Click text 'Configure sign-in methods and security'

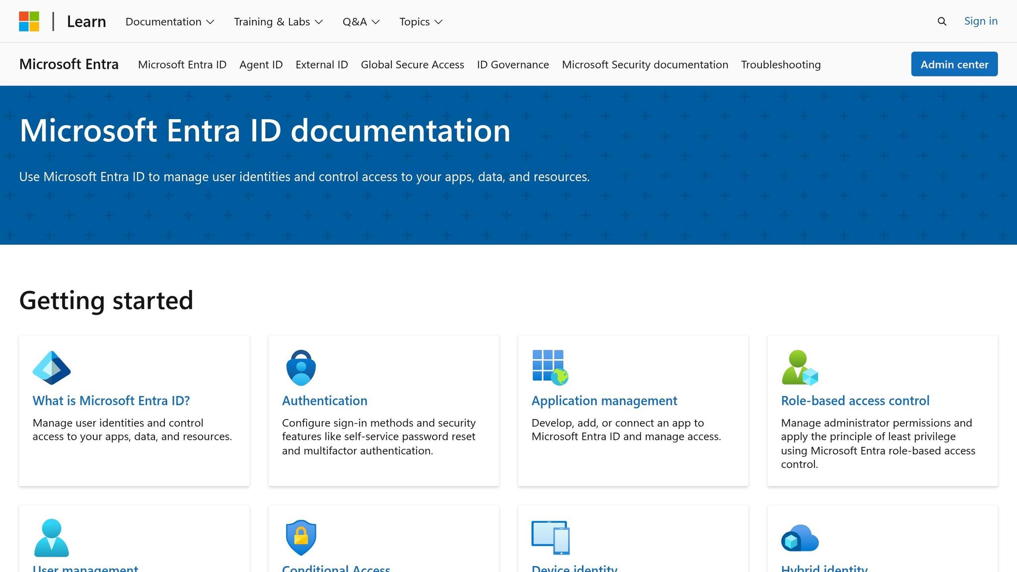coord(379,423)
